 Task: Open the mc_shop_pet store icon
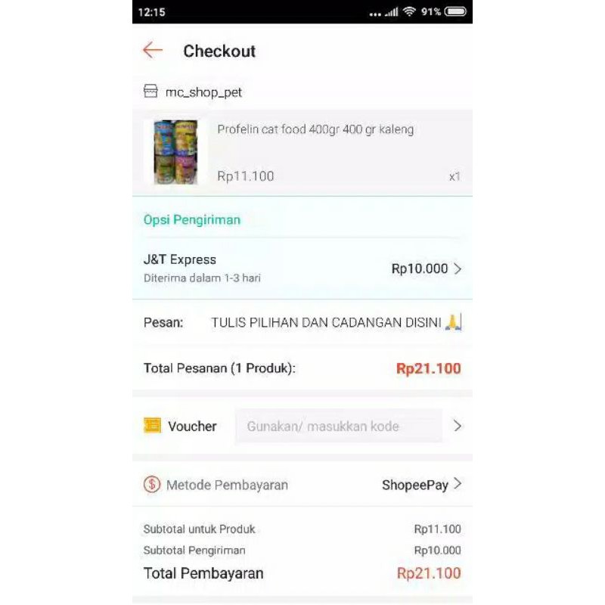150,92
